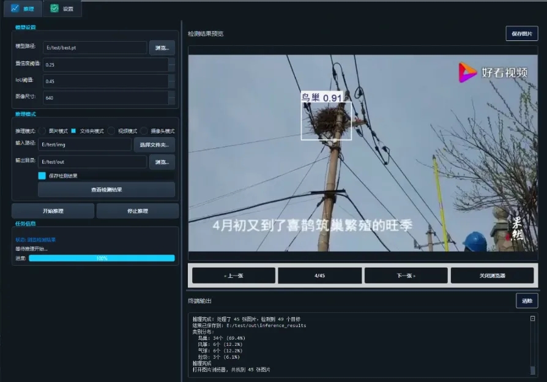This screenshot has height=382, width=547.
Task: Click the 选择文件夹 button
Action: (x=155, y=144)
